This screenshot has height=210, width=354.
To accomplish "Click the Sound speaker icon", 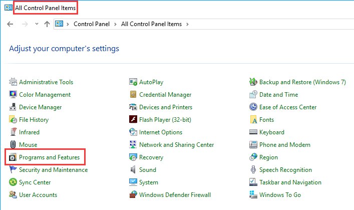I will (x=133, y=169).
